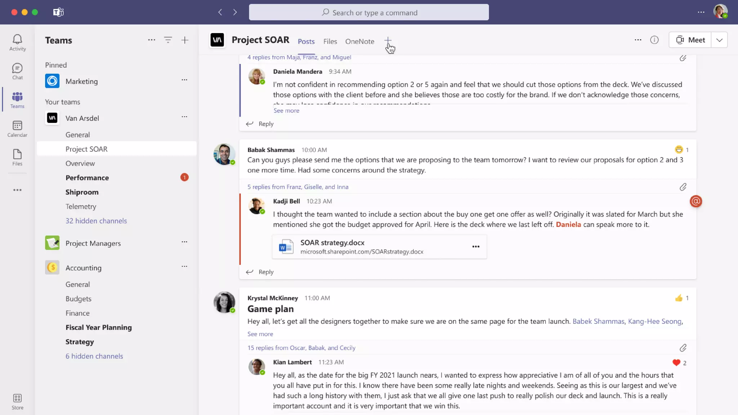Screen dimensions: 738x415
Task: Open the Calendar app icon
Action: pos(17,129)
